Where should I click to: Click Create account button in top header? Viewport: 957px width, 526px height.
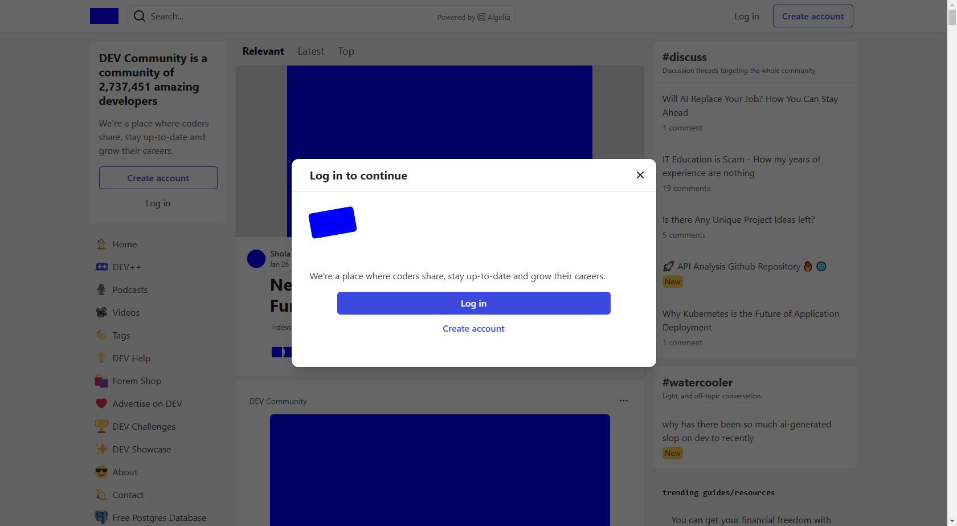click(x=813, y=16)
